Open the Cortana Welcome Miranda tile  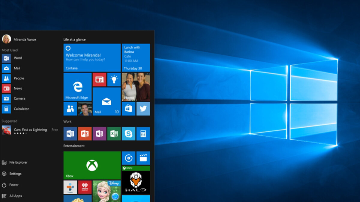(x=92, y=57)
